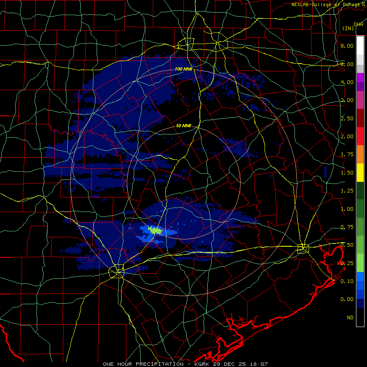Click the magenta swatch above the 4.00 label

pos(360,77)
